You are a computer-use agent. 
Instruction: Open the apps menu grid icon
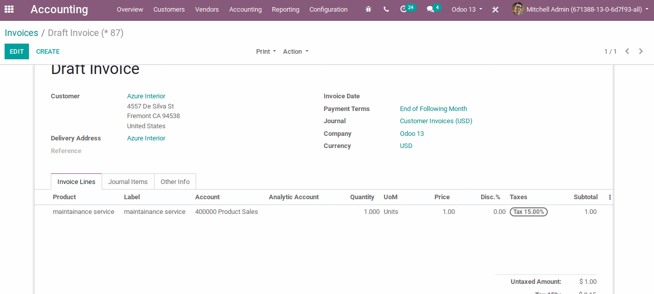pyautogui.click(x=9, y=9)
